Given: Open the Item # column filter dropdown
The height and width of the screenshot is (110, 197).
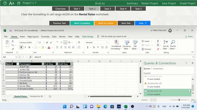Looking at the screenshot, I should [x=18, y=64].
